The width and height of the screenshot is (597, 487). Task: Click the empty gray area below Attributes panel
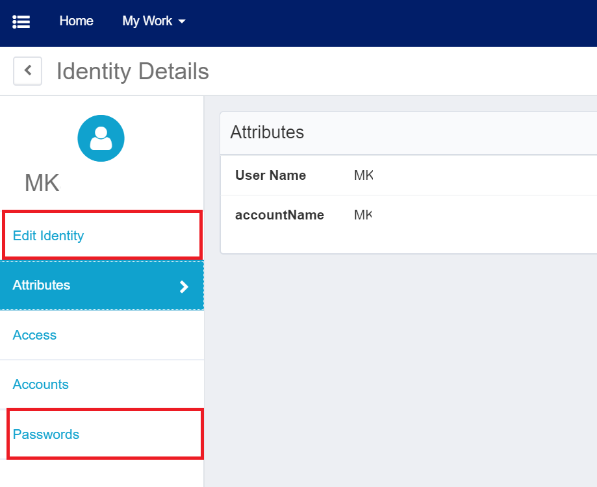[x=403, y=364]
